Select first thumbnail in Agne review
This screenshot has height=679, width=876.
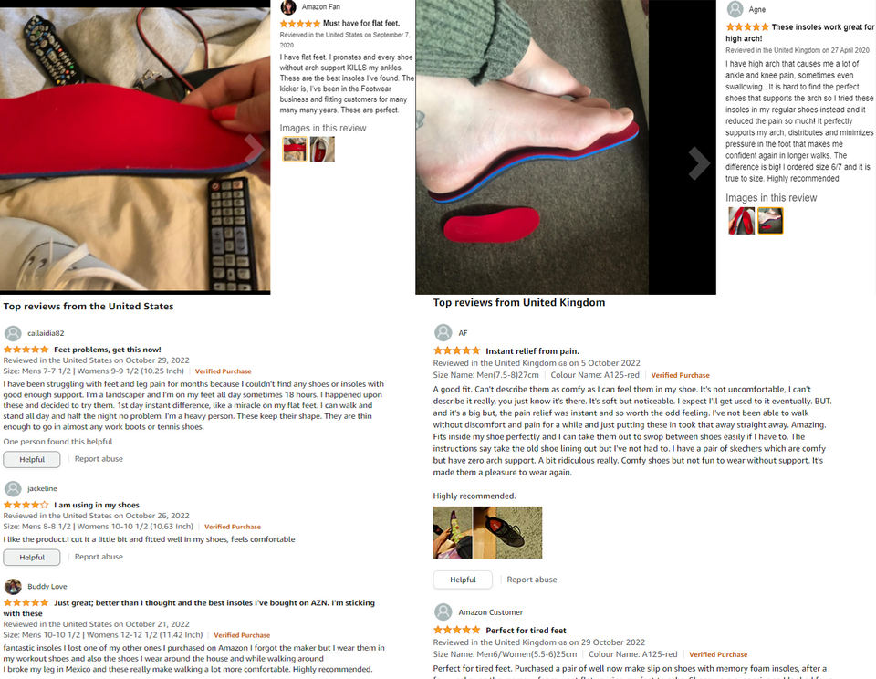pos(741,220)
